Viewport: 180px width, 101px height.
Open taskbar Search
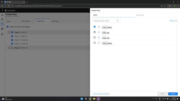pos(86,99)
